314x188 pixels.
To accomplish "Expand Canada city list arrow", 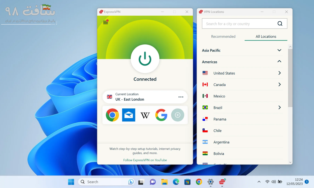I will [279, 85].
